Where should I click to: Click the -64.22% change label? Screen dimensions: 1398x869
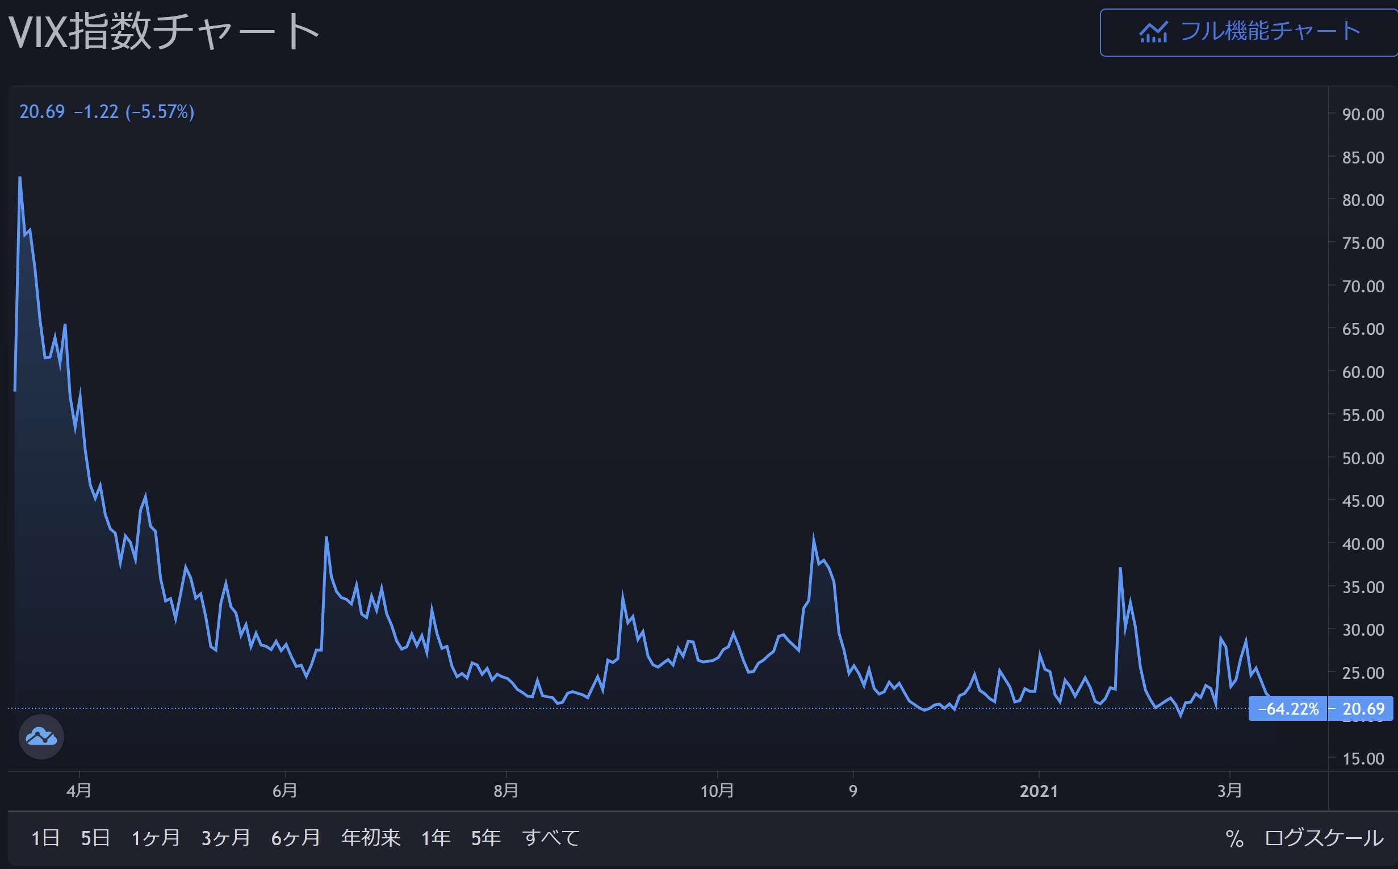coord(1288,708)
